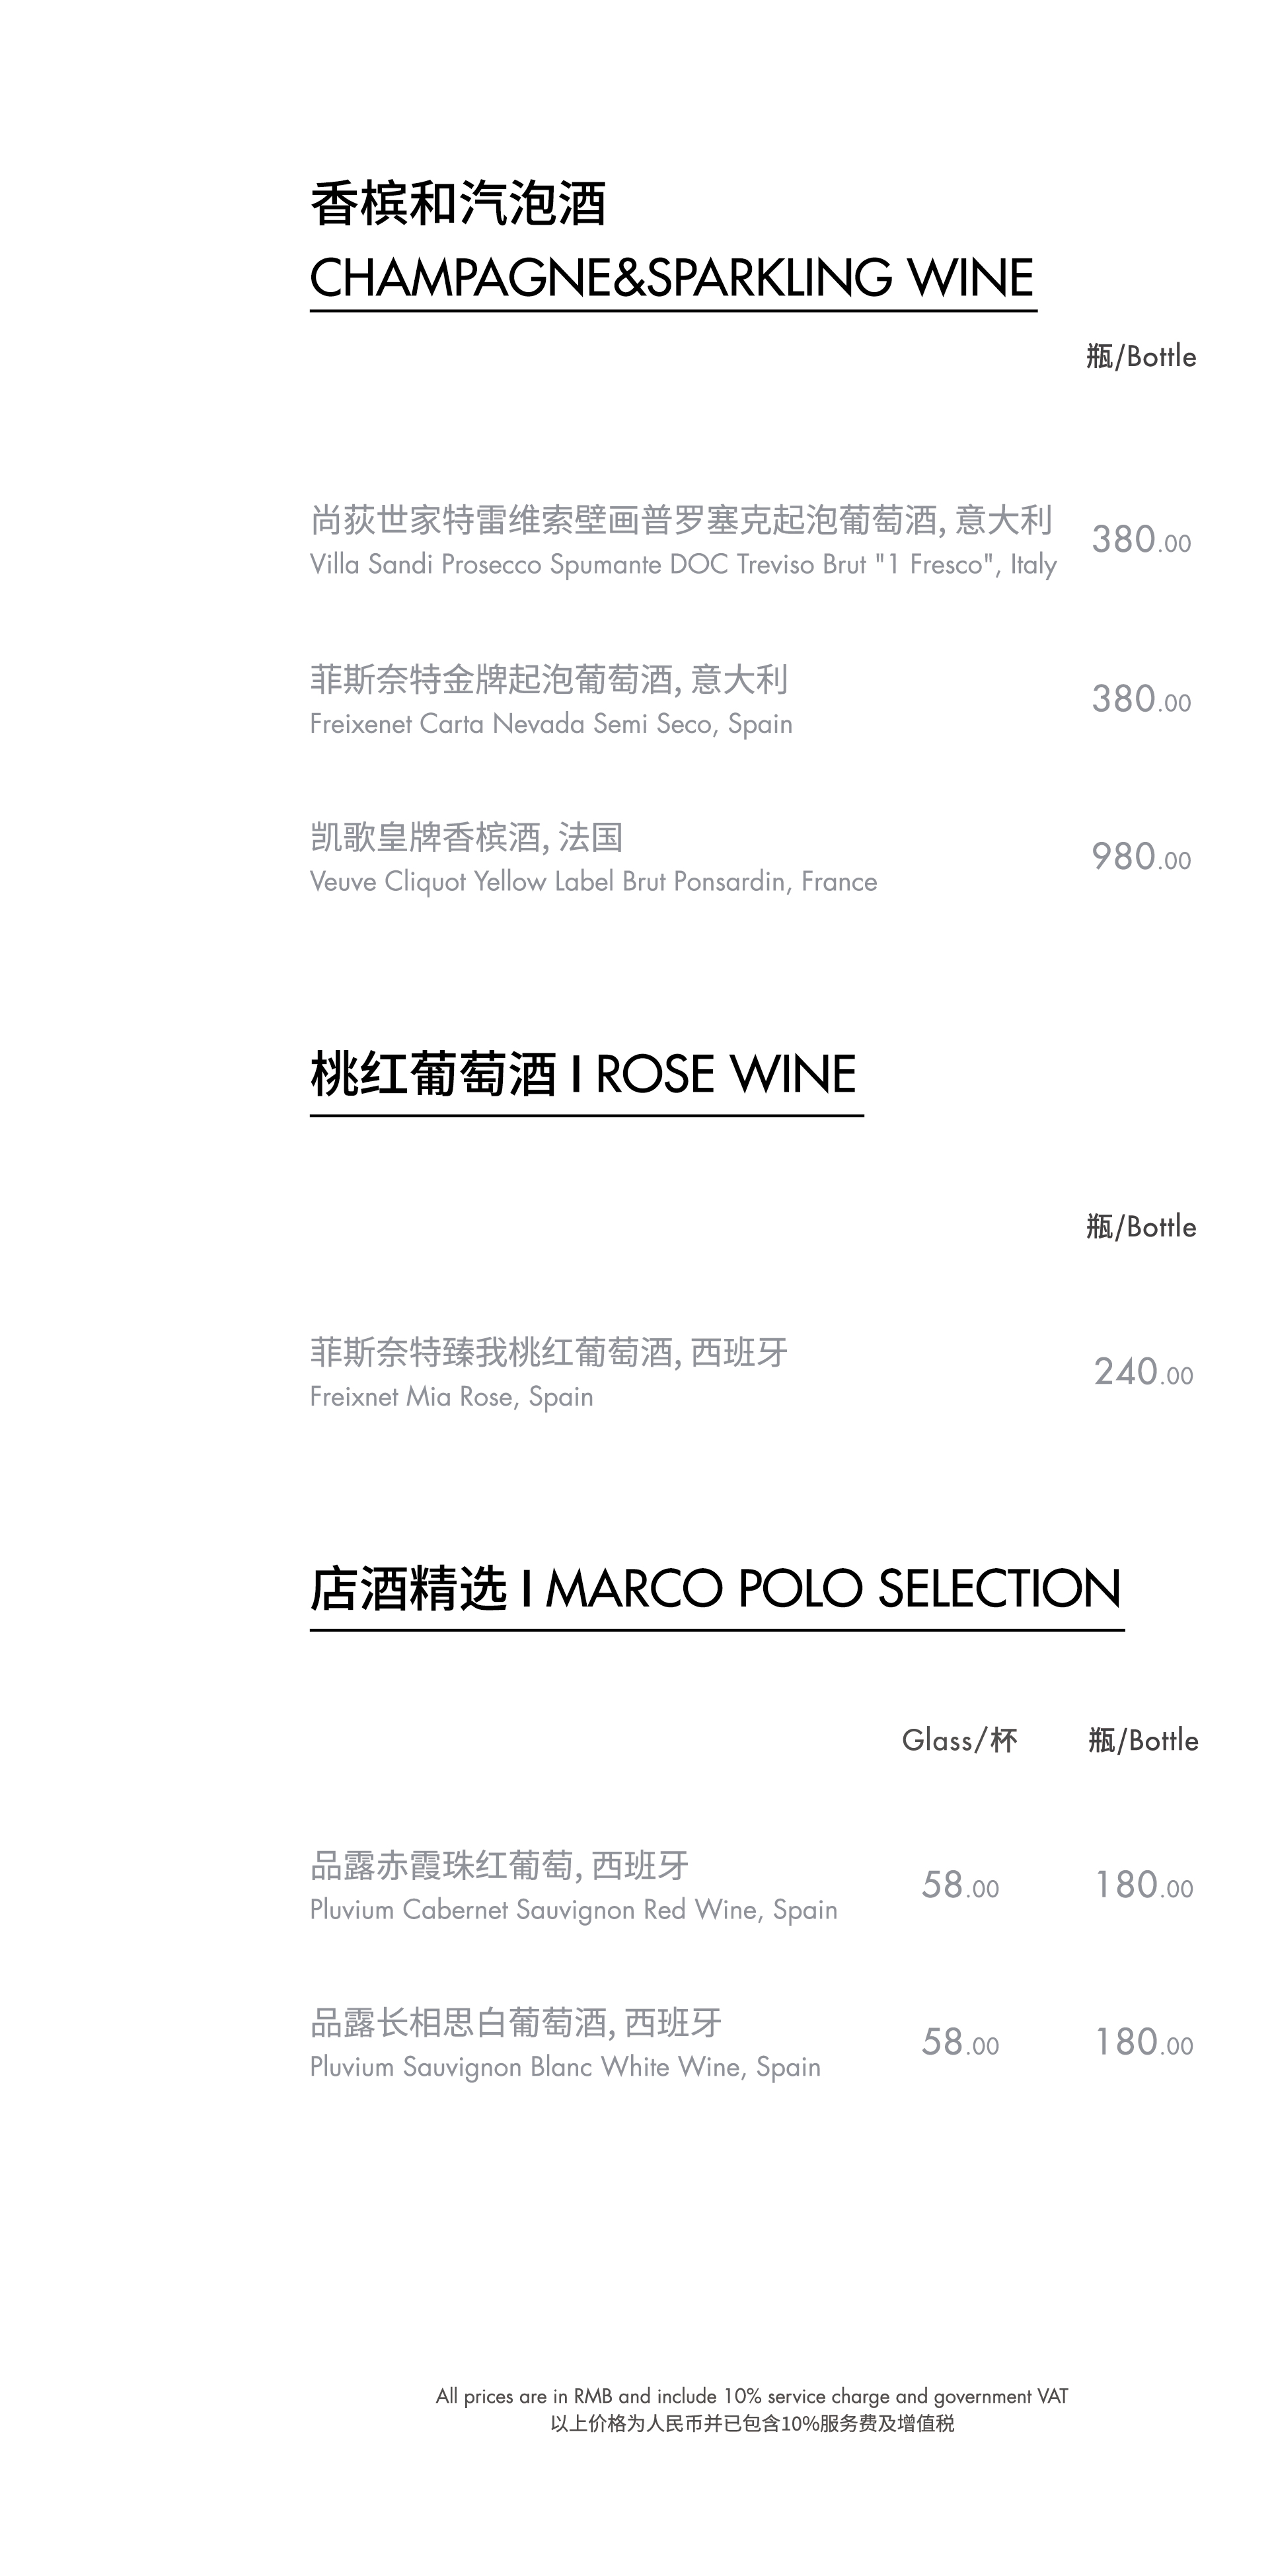Click the 240.00 Mia Rose price
This screenshot has width=1272, height=2576.
1143,1372
